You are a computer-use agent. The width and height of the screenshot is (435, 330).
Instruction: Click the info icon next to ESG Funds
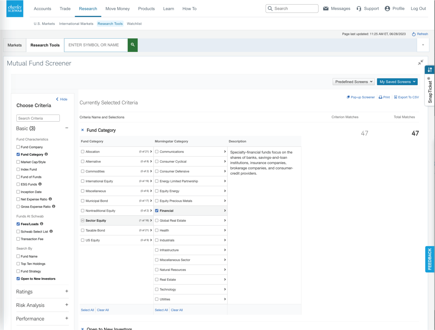click(x=40, y=184)
